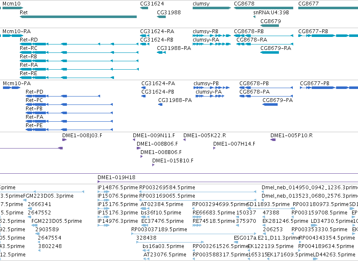Image resolution: width=358 pixels, height=261 pixels.
Task: Click the CG8678-RB transcript label
Action: [x=249, y=31]
